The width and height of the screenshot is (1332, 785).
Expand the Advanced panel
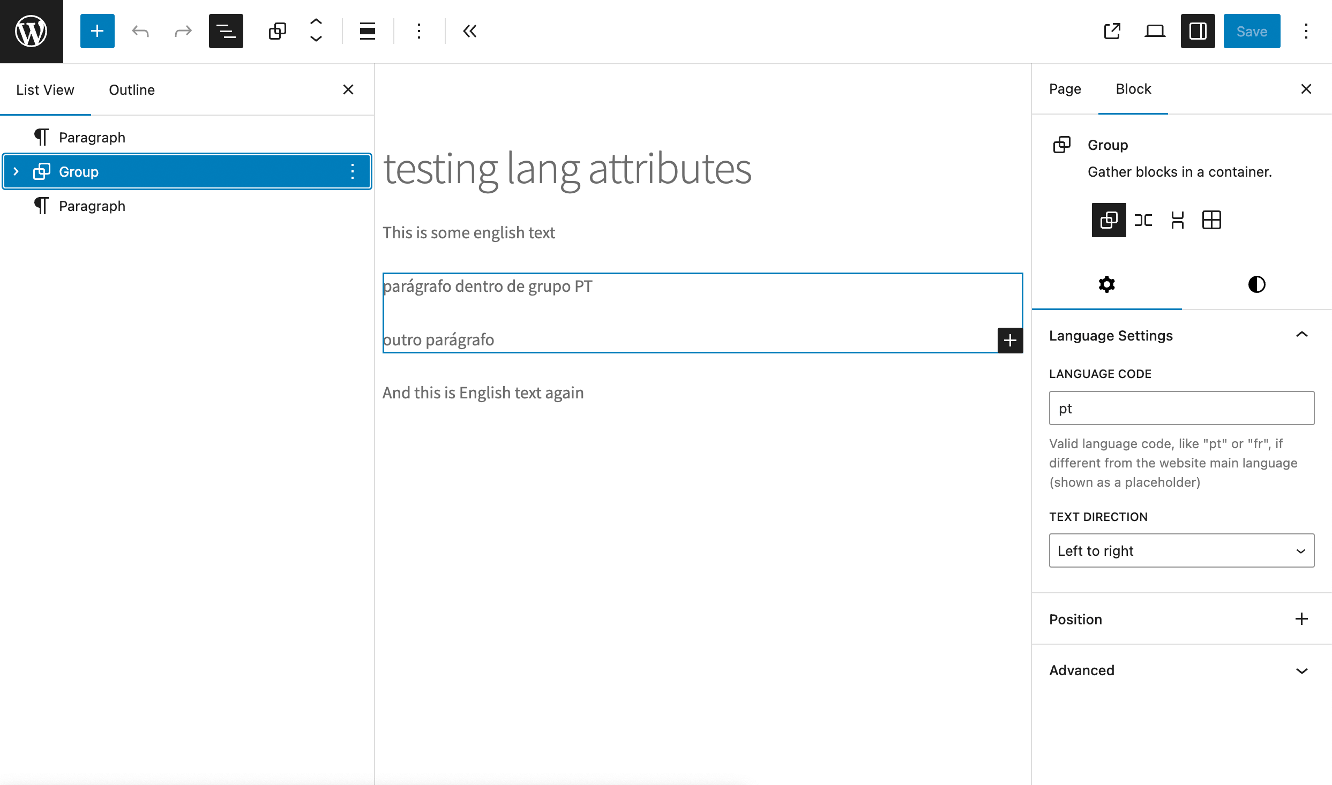(1181, 670)
